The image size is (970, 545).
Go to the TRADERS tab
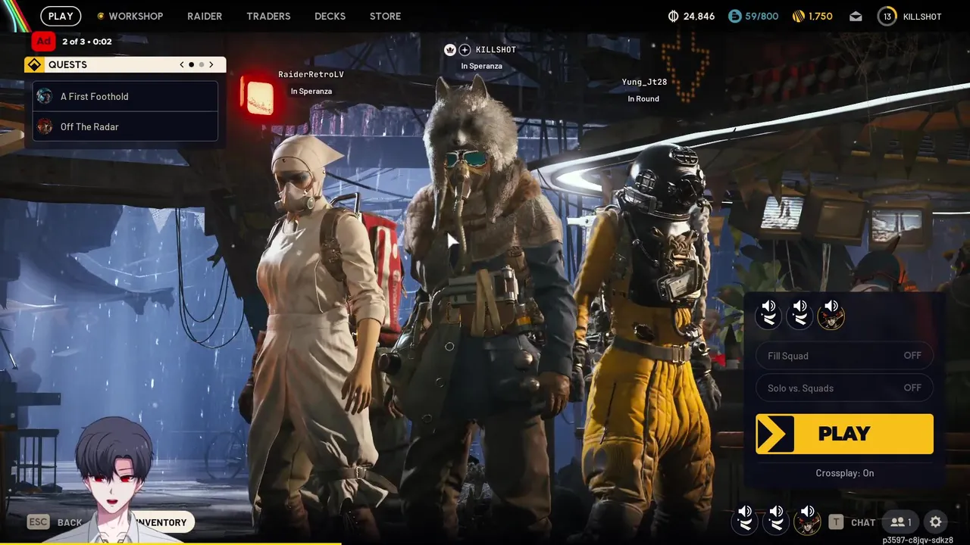[x=268, y=16]
